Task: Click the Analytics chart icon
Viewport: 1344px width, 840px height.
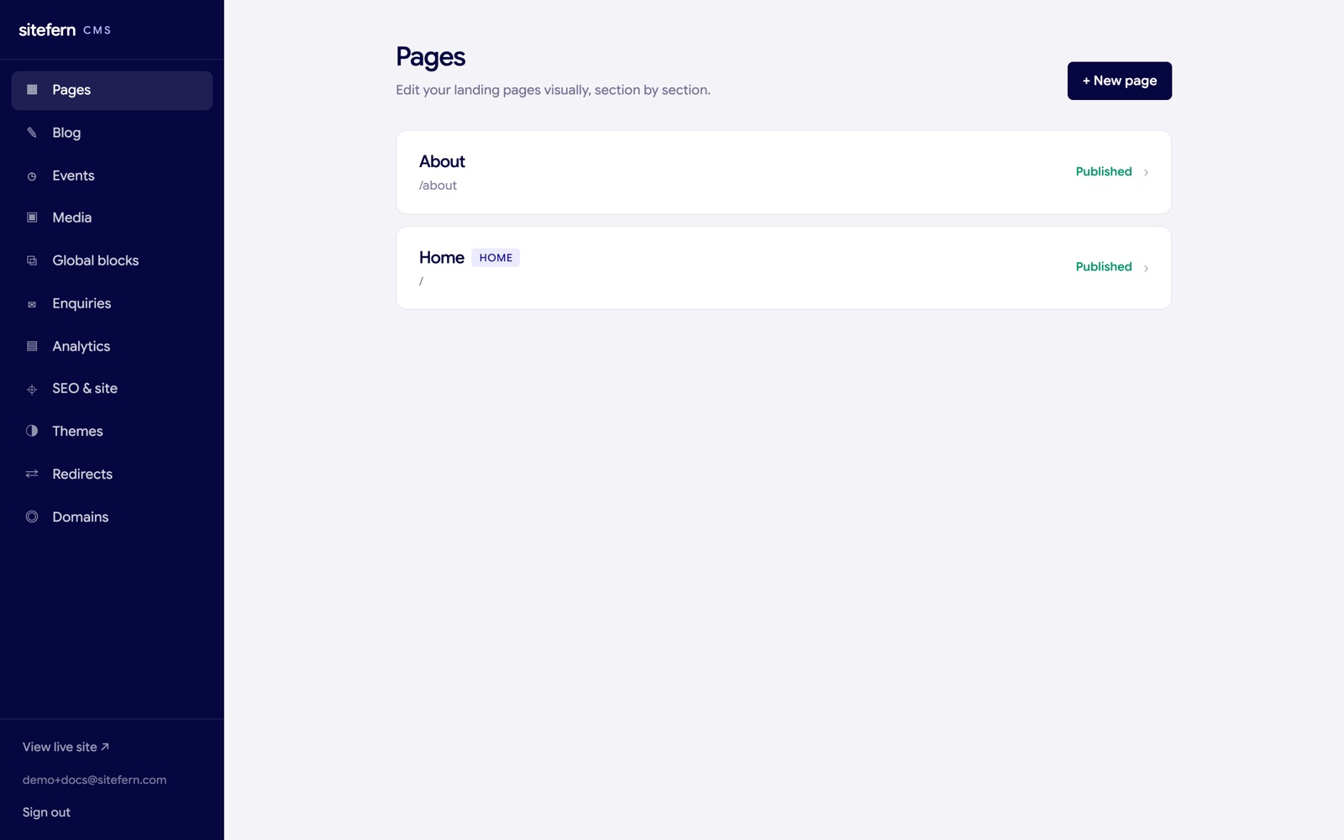Action: pyautogui.click(x=32, y=346)
